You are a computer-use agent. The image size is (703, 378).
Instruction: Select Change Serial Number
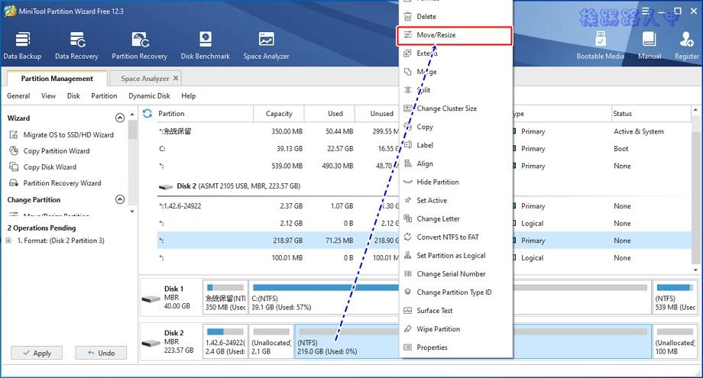click(x=455, y=273)
